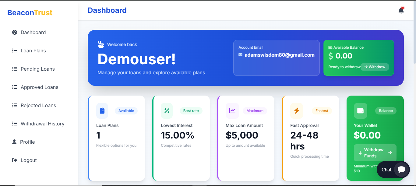Click the chart icon on Max Loan Amount card
The height and width of the screenshot is (186, 416).
232,111
